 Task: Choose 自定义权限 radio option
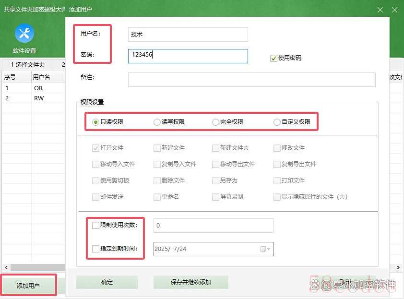coord(277,122)
